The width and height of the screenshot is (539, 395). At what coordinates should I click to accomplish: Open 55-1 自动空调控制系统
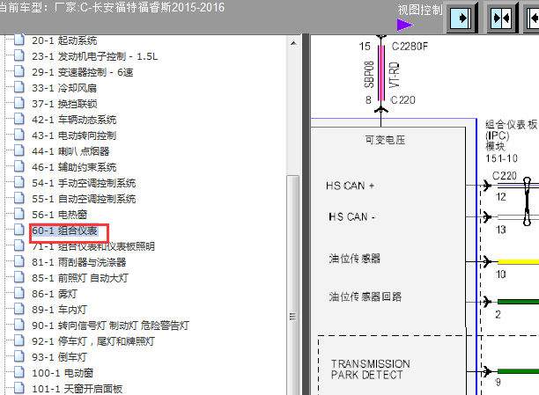click(x=84, y=199)
